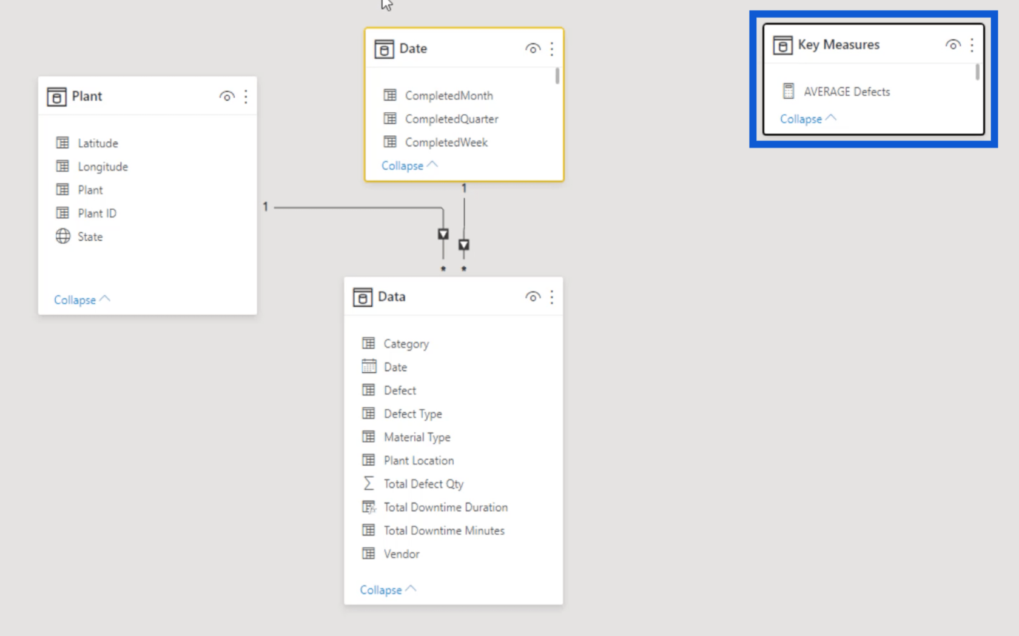
Task: Select the Latitude field
Action: click(98, 143)
